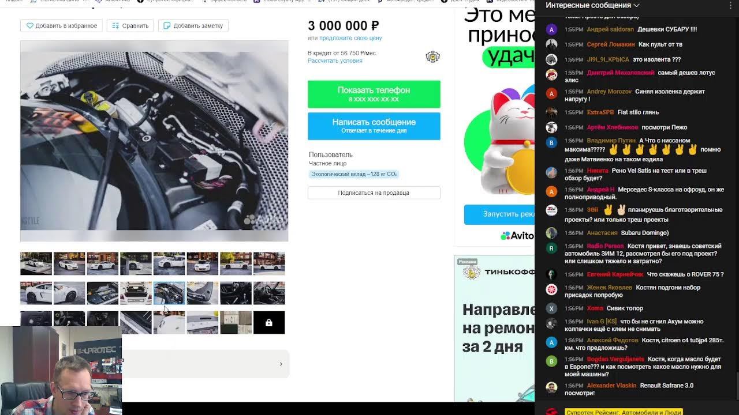The width and height of the screenshot is (739, 415).
Task: Click the JI9I_9I_КРЫСА user avatar
Action: coord(551,59)
